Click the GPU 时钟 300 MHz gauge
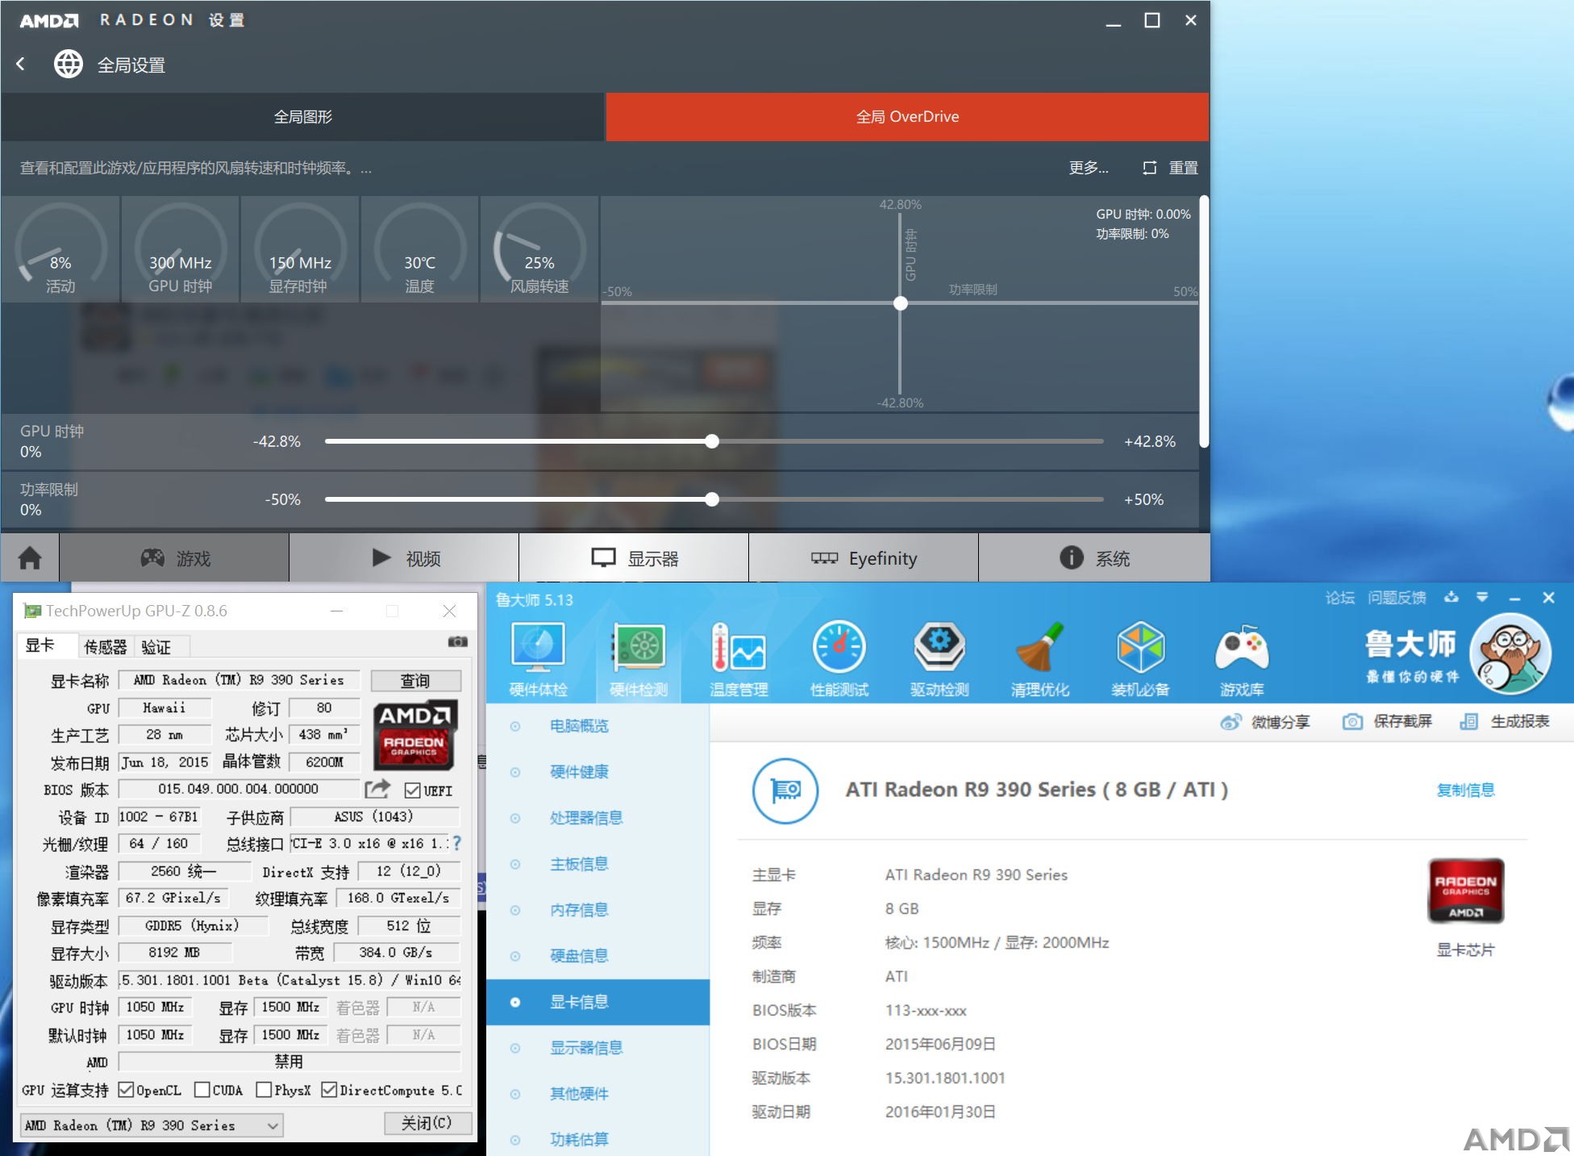 [180, 249]
